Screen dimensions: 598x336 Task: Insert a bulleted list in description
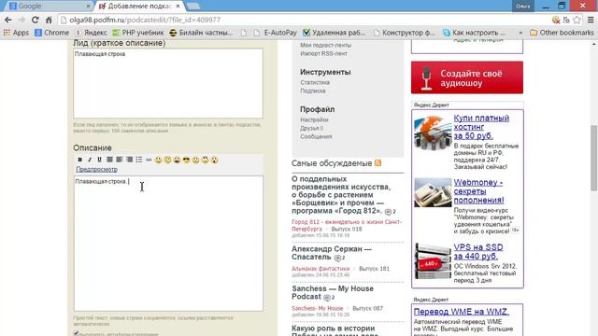(139, 160)
